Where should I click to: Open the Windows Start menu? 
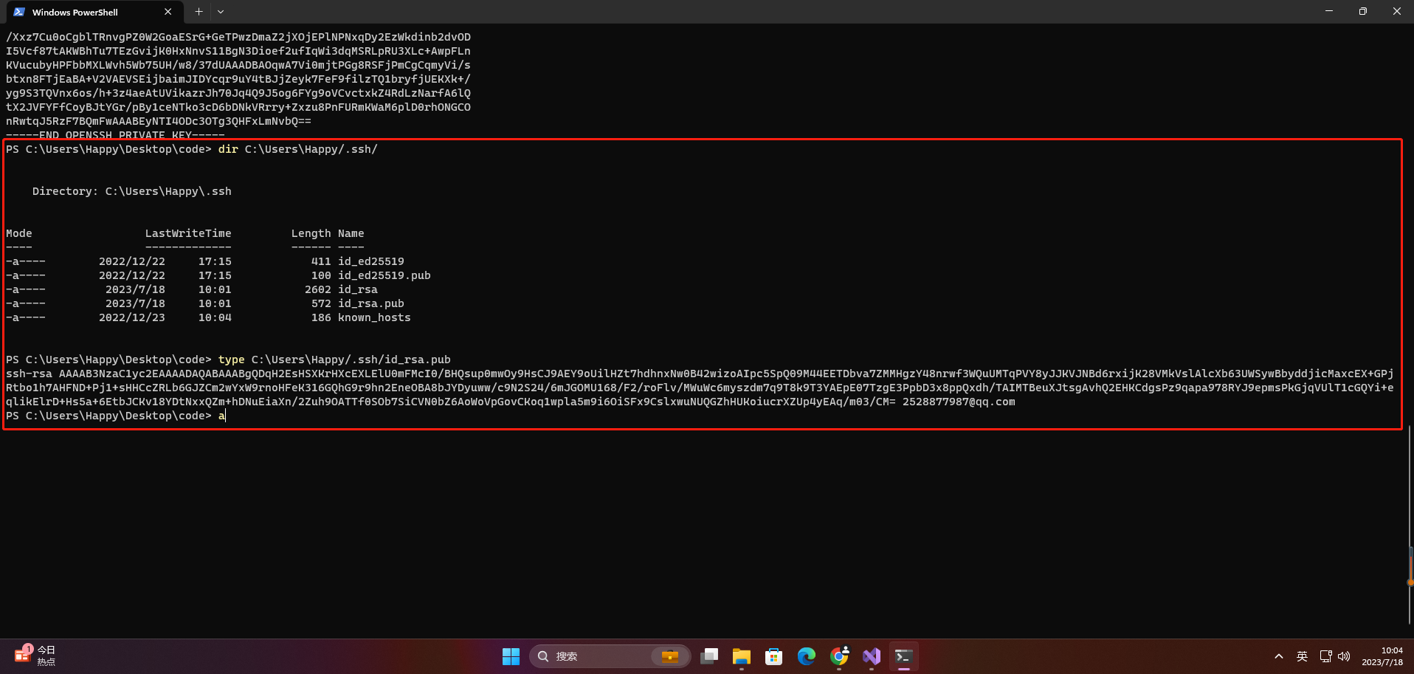(x=511, y=656)
